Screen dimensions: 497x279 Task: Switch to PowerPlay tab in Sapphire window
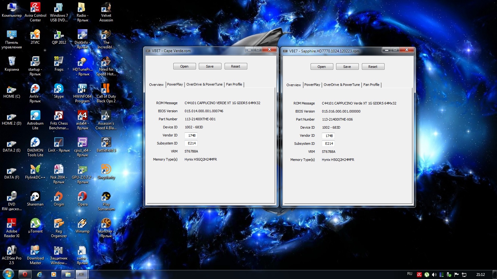[x=312, y=85]
